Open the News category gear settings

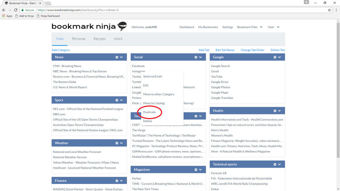coord(117,57)
